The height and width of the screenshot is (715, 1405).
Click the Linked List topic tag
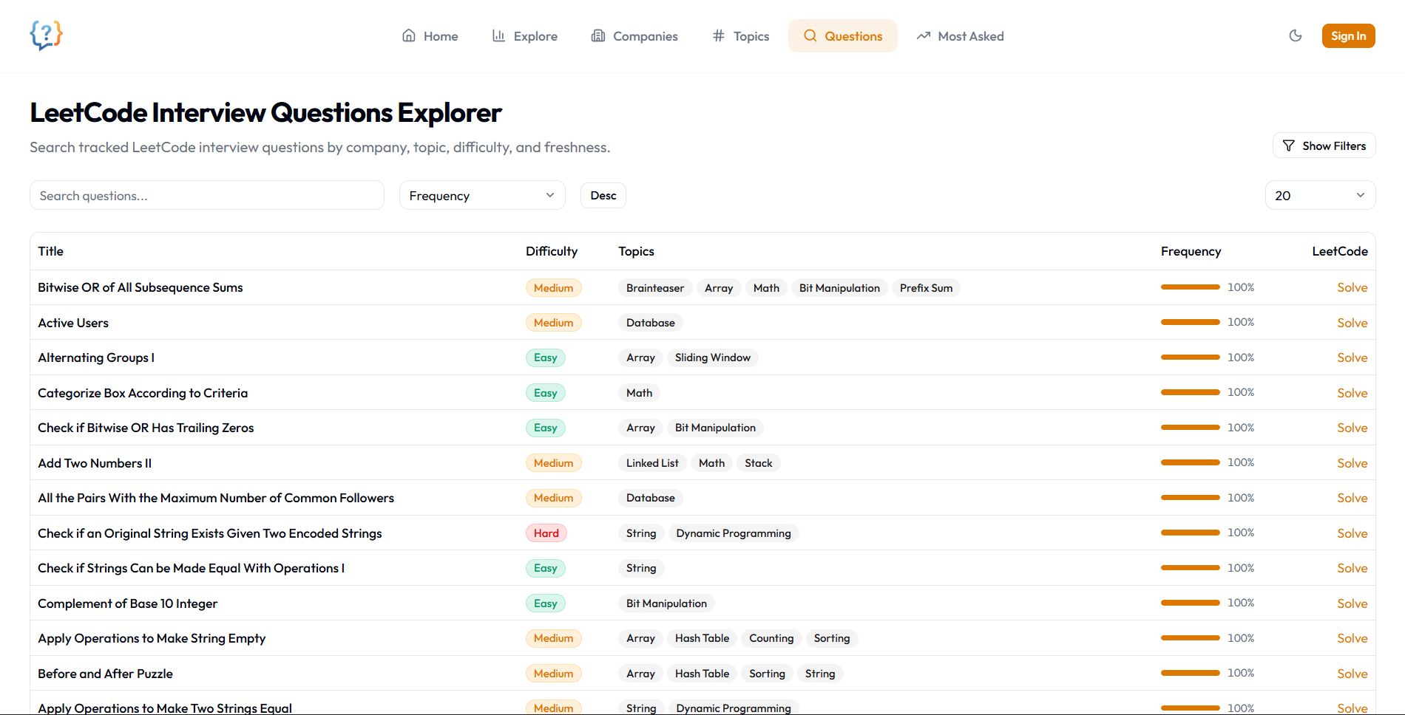652,463
